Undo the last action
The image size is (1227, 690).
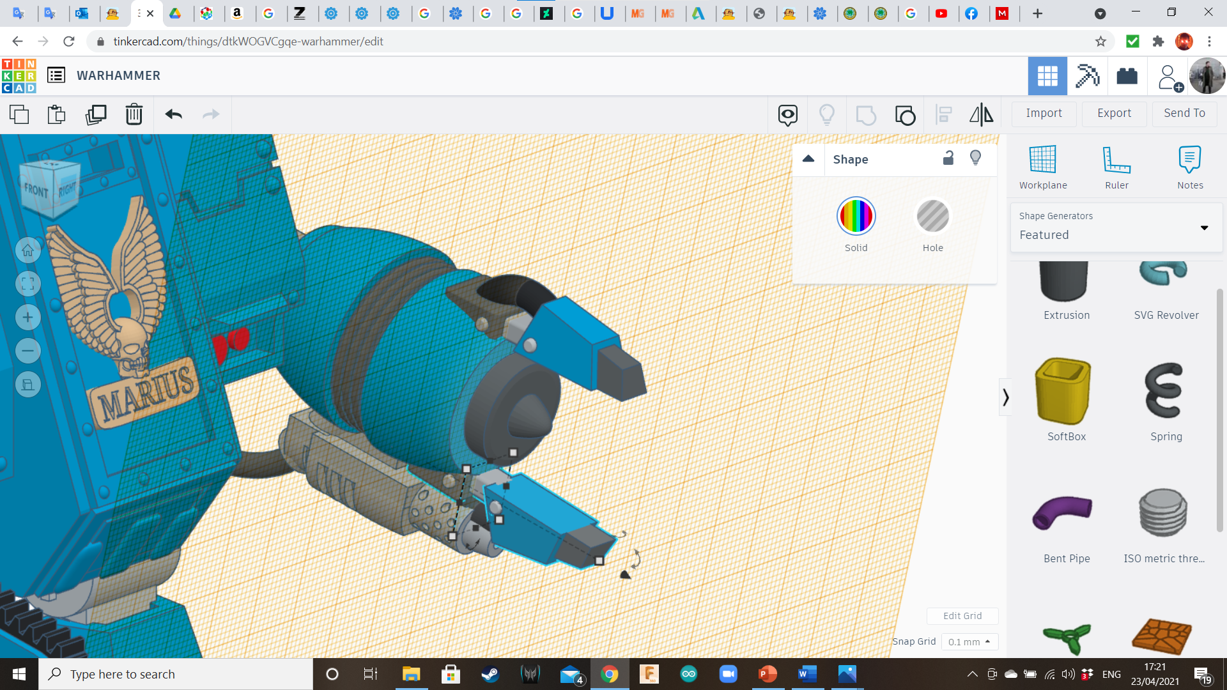point(173,114)
